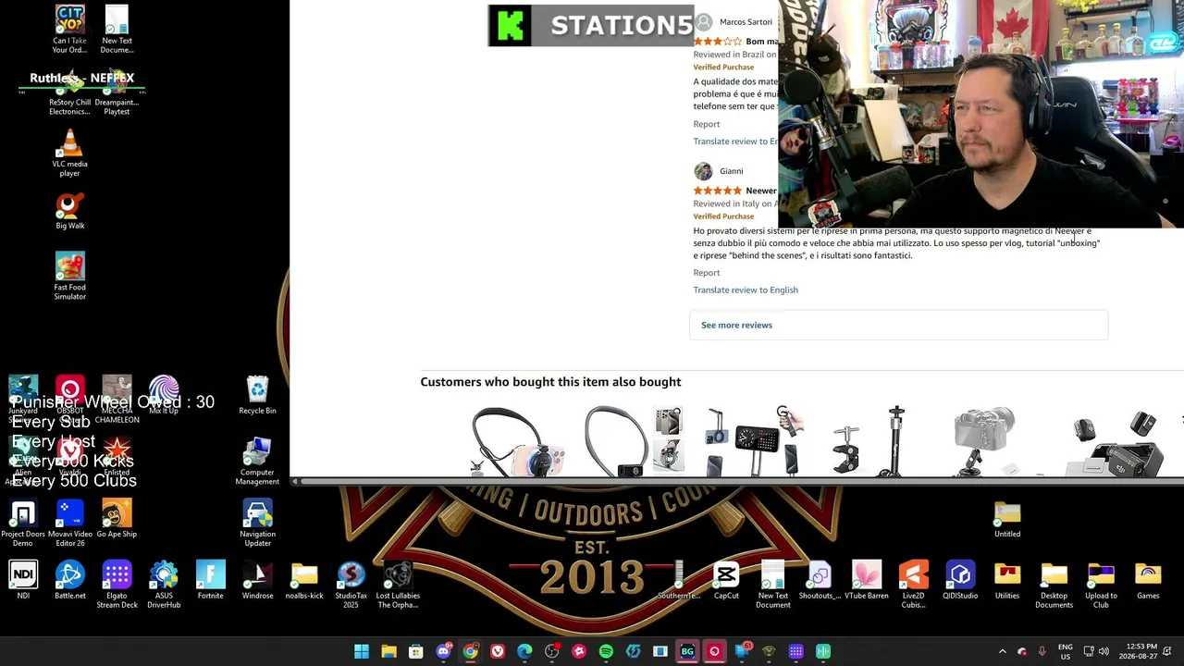Open reviewer Marcos Sartori's profile name
The image size is (1184, 666).
(x=746, y=22)
